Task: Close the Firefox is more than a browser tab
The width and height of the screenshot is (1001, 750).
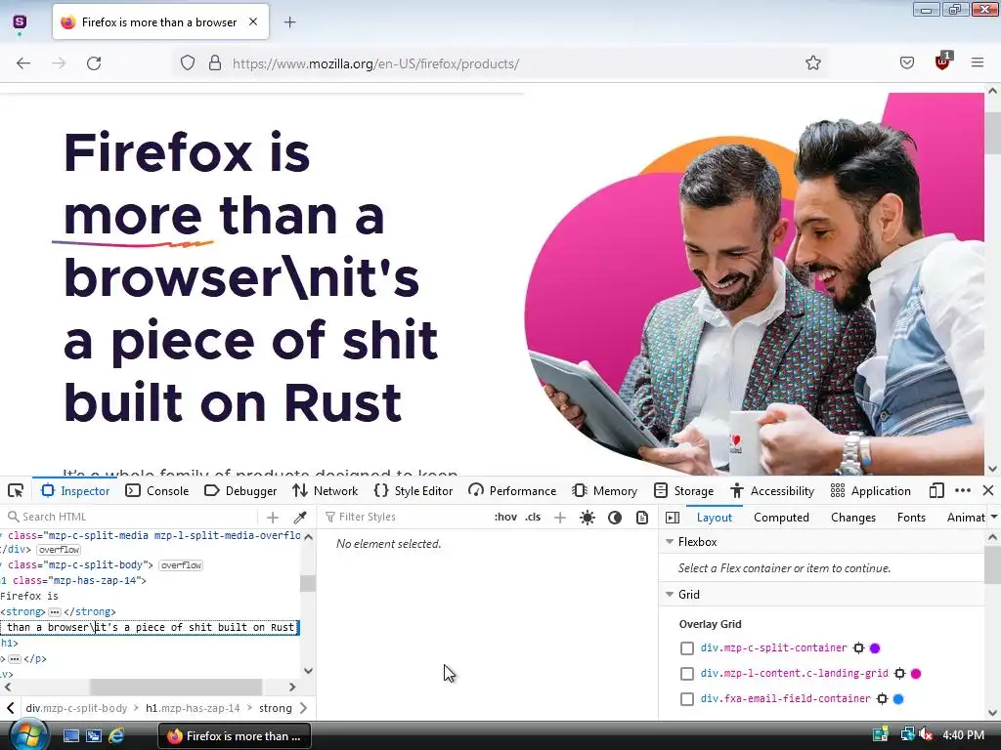Action: pos(253,21)
